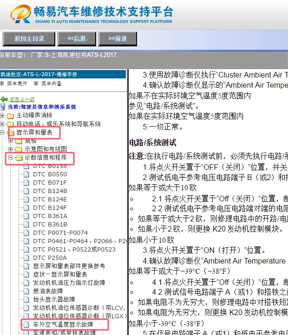Open 显示屏和量表部件更换参考 document
The width and height of the screenshot is (288, 335).
(x=69, y=266)
